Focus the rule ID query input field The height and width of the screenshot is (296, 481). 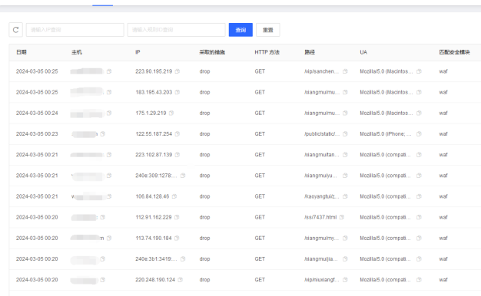[177, 30]
